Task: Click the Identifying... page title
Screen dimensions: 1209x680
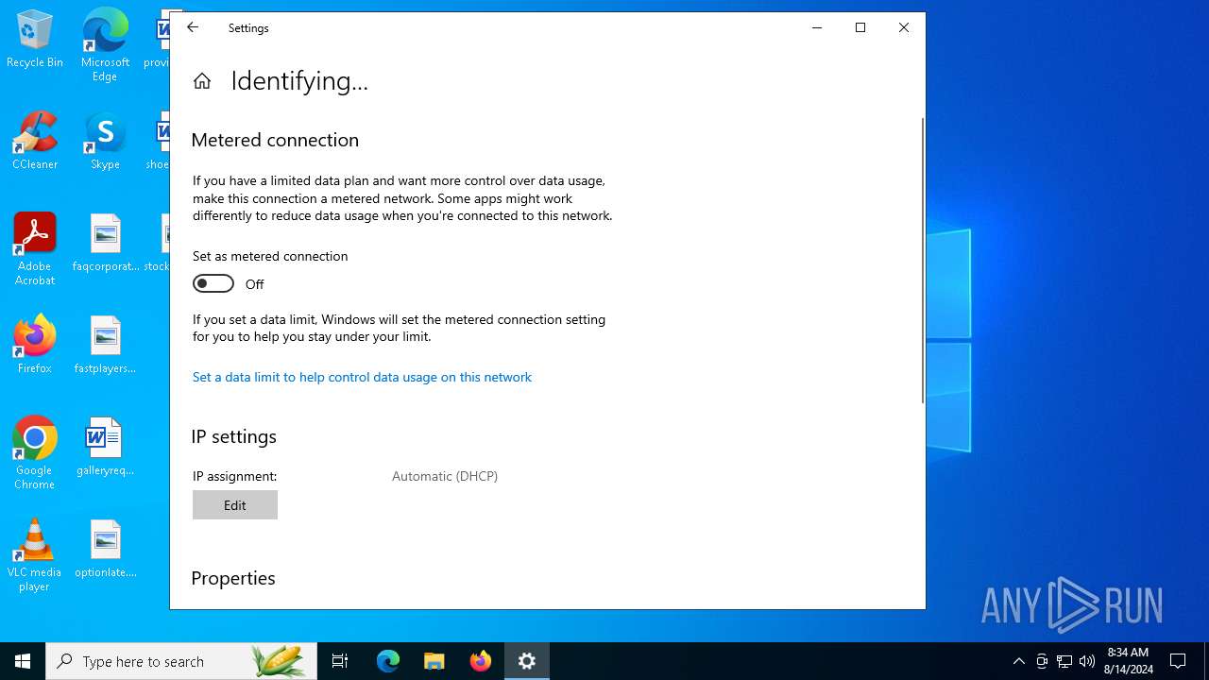Action: (x=299, y=81)
